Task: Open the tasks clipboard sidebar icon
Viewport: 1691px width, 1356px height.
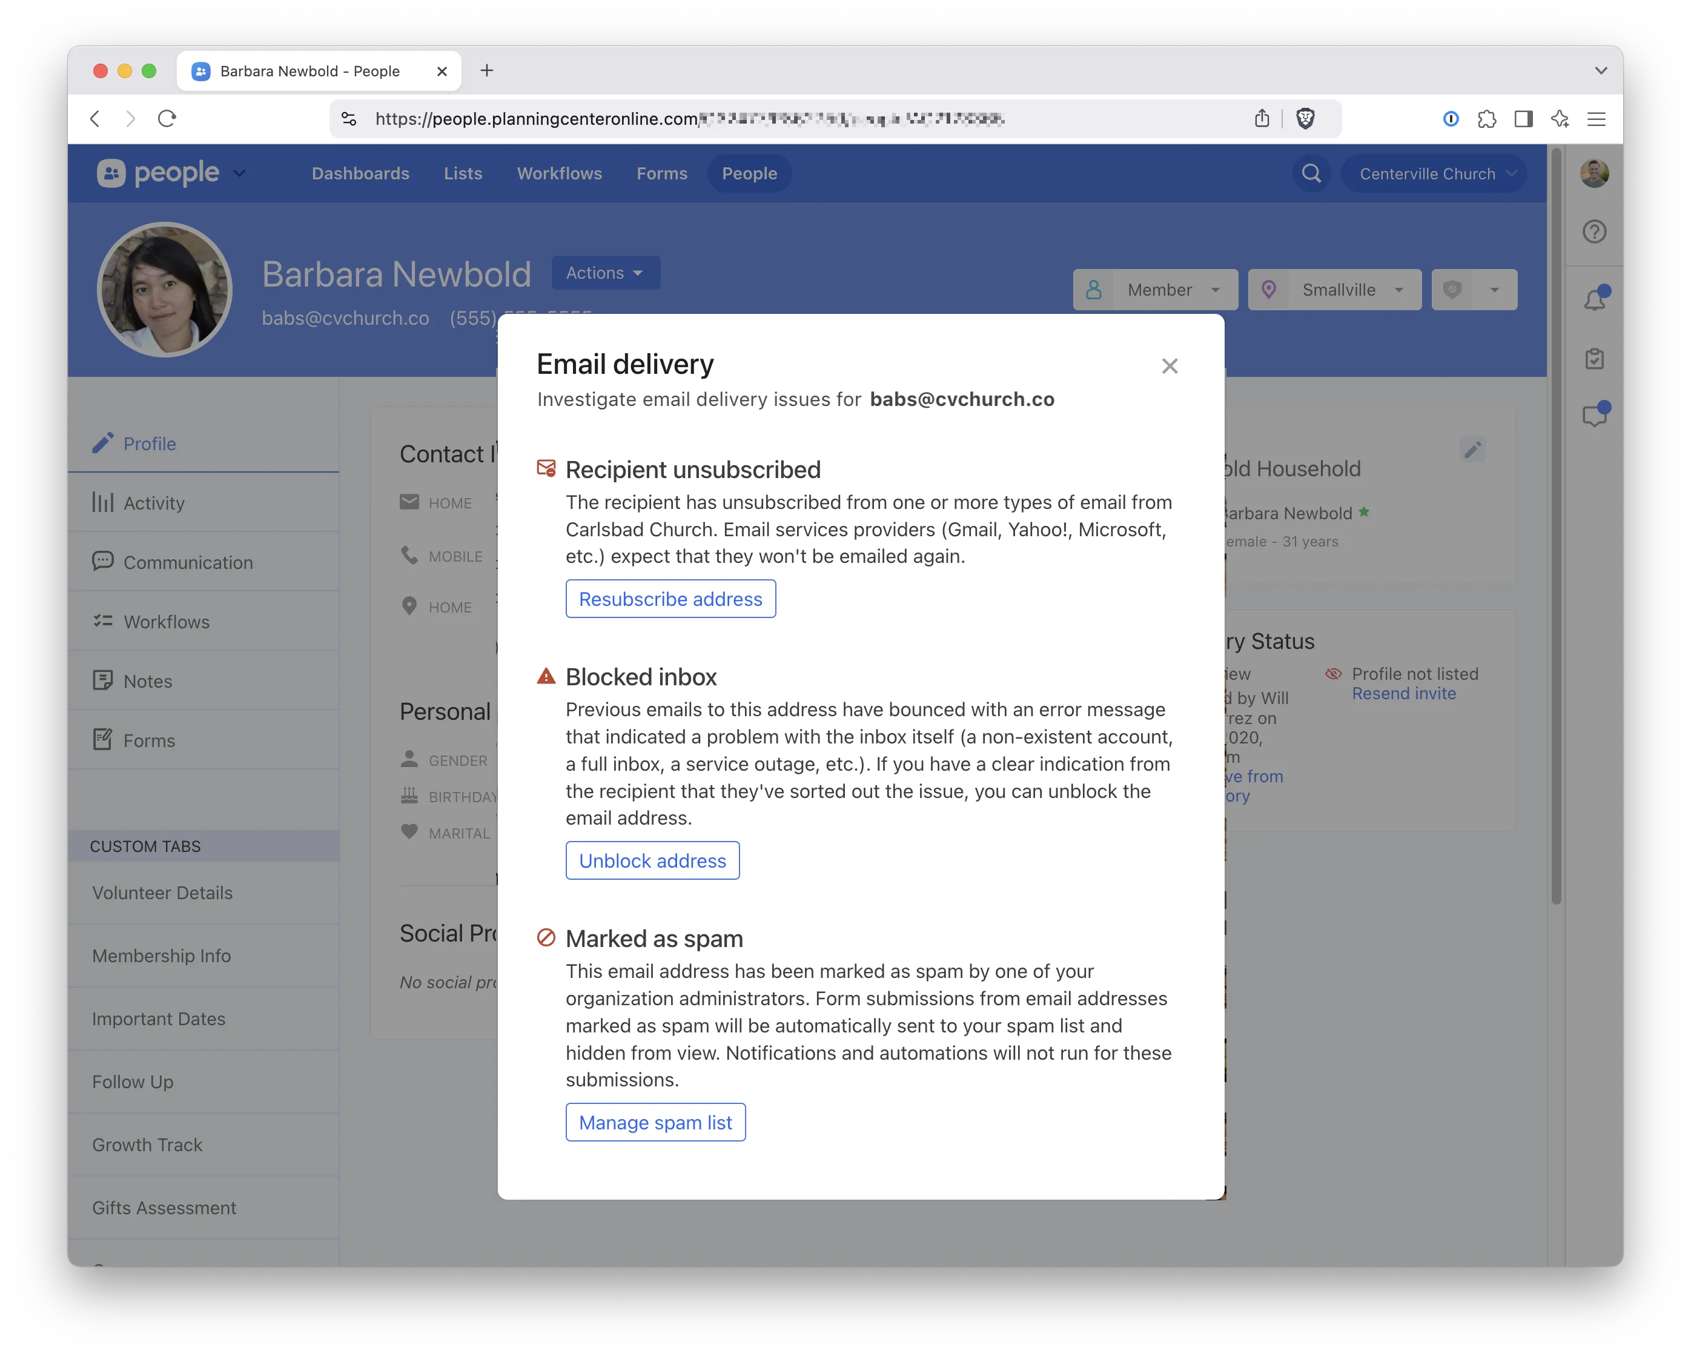Action: click(x=1593, y=359)
